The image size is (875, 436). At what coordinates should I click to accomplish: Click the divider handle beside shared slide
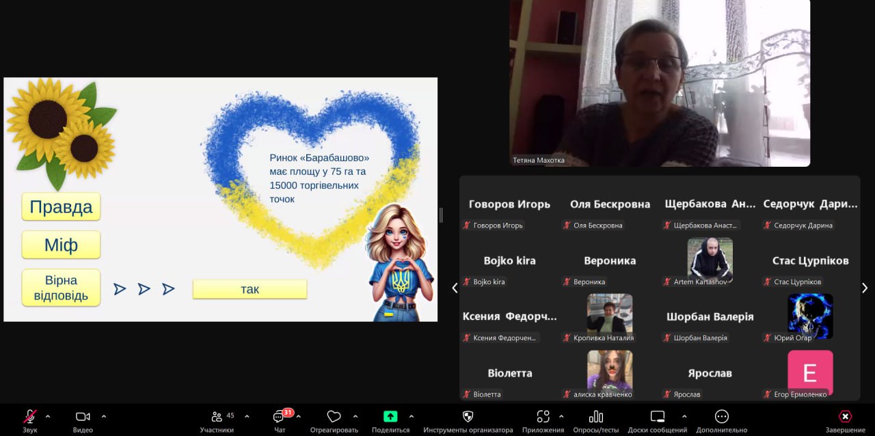441,215
